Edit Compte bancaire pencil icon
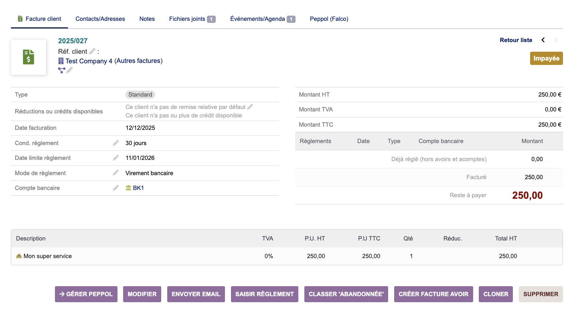Screen dimensions: 571x309 116,188
